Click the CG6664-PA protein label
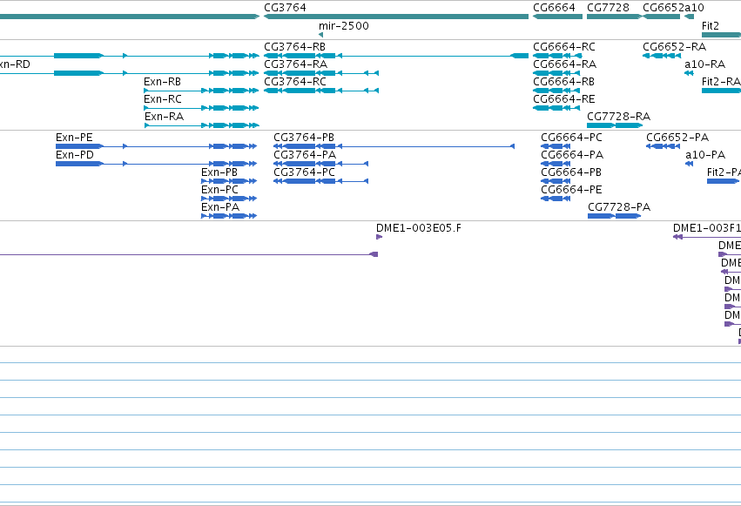The height and width of the screenshot is (506, 741). click(572, 155)
